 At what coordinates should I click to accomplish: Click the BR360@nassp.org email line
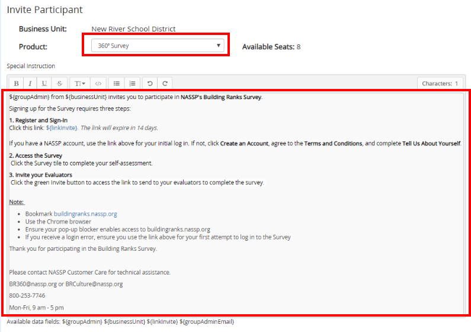66,284
